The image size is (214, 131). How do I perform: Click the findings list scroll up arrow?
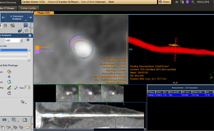29,50
